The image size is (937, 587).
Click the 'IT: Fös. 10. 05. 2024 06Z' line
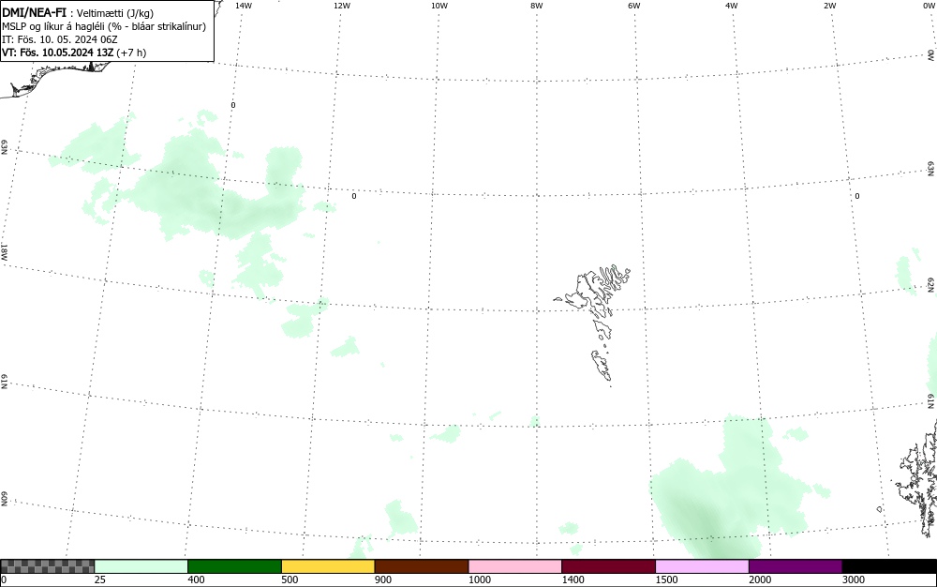point(60,39)
